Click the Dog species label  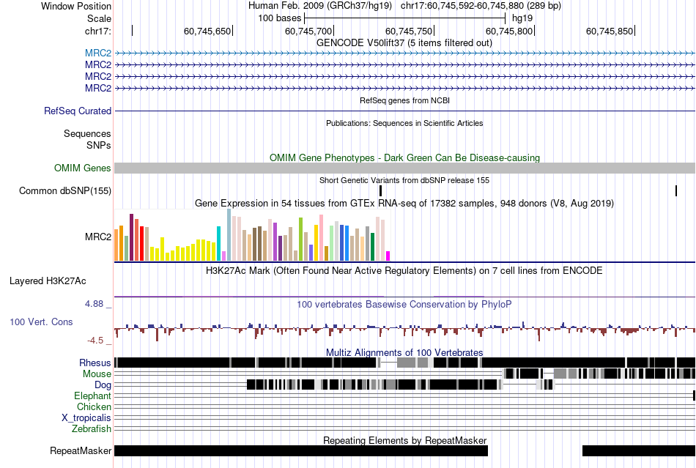[x=103, y=385]
